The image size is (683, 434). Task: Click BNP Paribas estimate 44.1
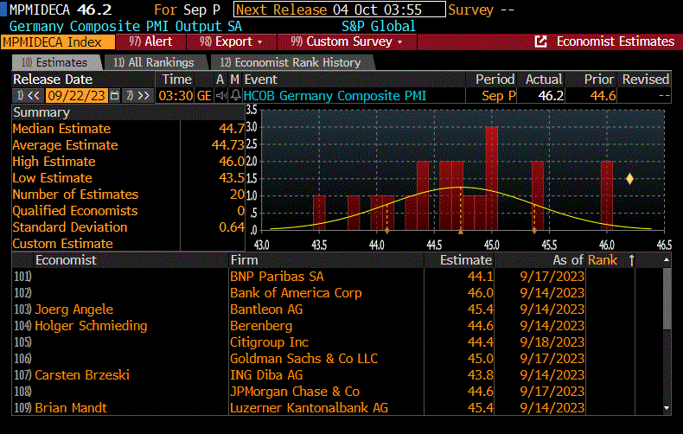(x=480, y=277)
